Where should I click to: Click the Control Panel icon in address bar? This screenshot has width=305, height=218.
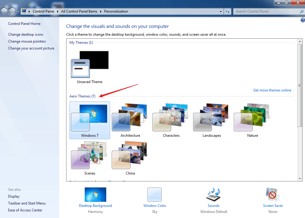click(x=24, y=11)
